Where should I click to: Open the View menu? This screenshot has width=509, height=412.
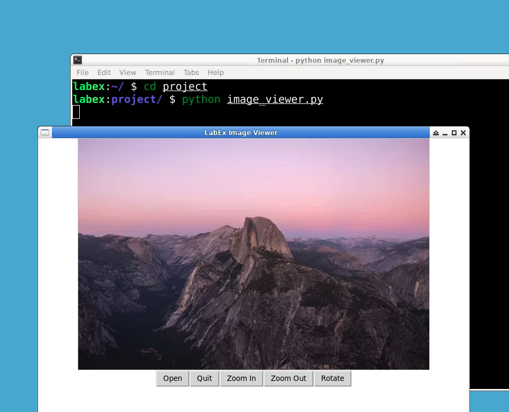[127, 72]
